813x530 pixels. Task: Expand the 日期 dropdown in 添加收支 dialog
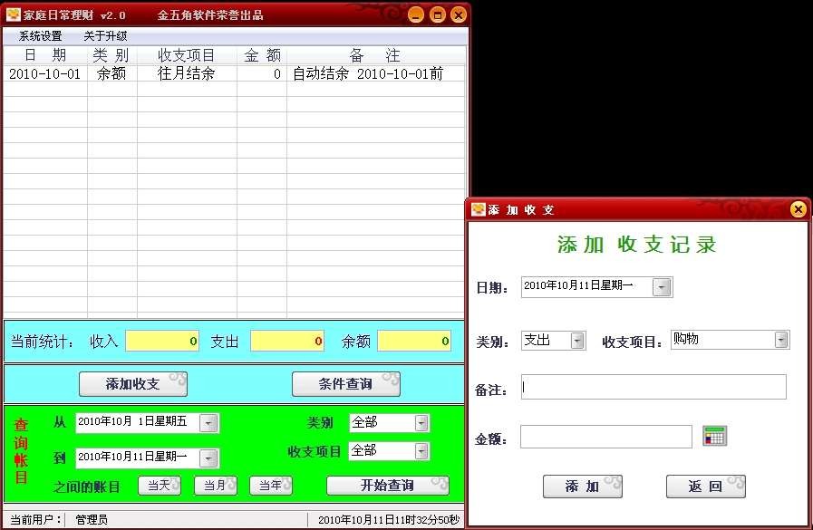click(x=662, y=287)
